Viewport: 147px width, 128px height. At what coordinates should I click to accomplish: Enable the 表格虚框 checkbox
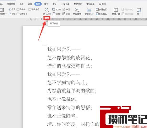[x=30, y=9]
